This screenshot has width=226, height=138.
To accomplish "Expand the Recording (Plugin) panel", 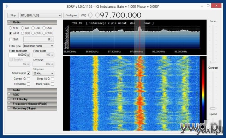I will [32, 108].
